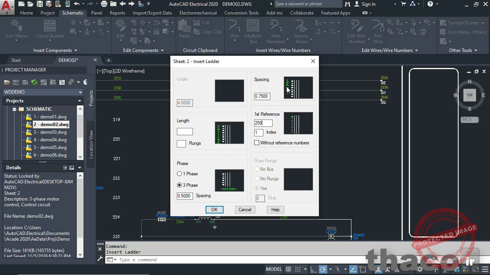
Task: Toggle grid display in status bar
Action: [289, 269]
